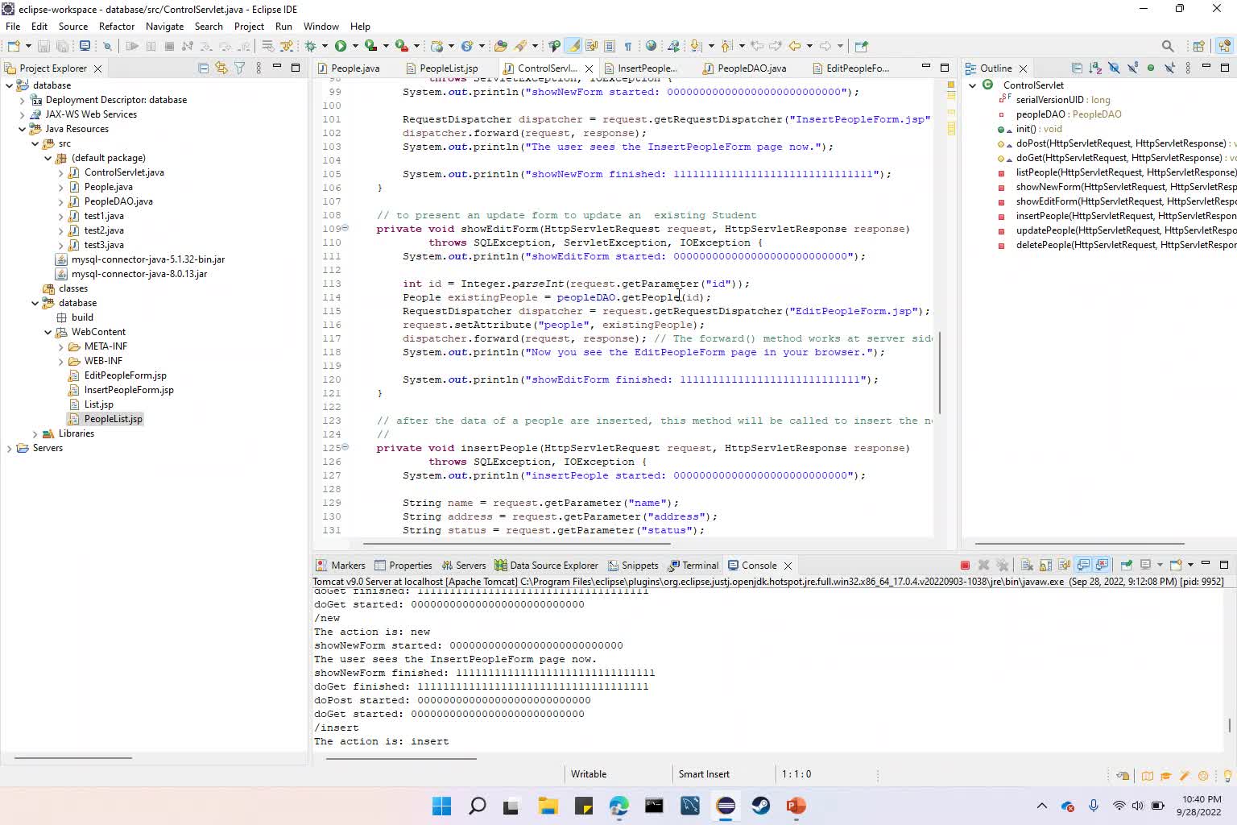
Task: Toggle Mark Occurrences highlighter icon
Action: coord(573,46)
